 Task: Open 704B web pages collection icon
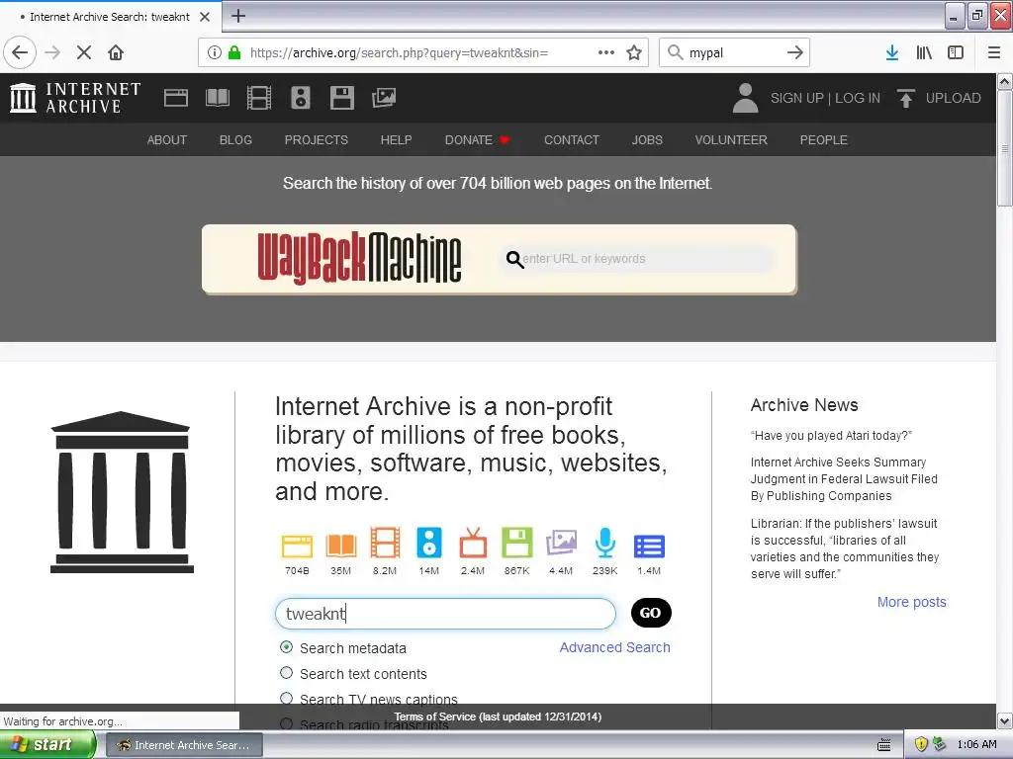(x=297, y=546)
